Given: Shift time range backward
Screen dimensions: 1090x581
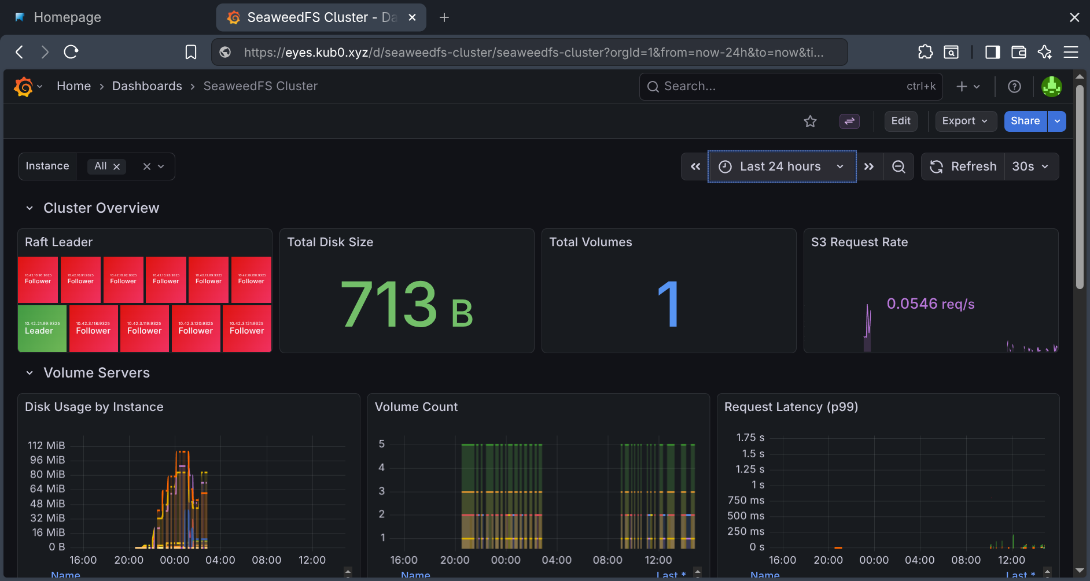Looking at the screenshot, I should (695, 166).
